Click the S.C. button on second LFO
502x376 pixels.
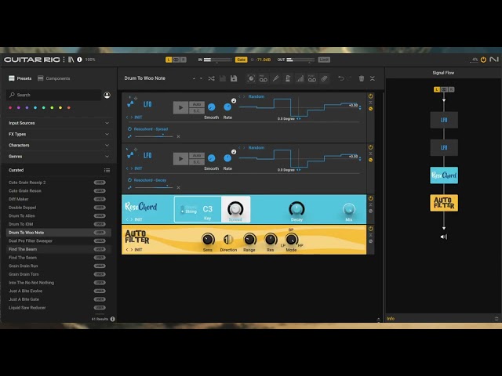coord(197,162)
